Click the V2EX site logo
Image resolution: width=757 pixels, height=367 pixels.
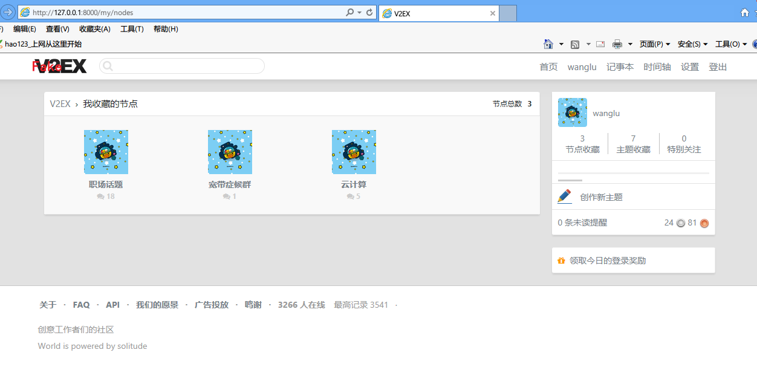[x=59, y=67]
